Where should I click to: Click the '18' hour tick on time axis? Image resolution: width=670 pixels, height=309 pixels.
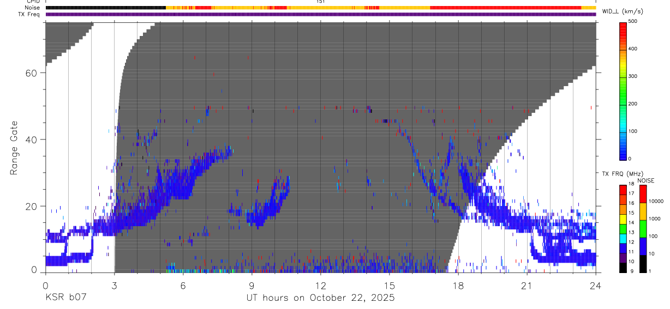[458, 285]
